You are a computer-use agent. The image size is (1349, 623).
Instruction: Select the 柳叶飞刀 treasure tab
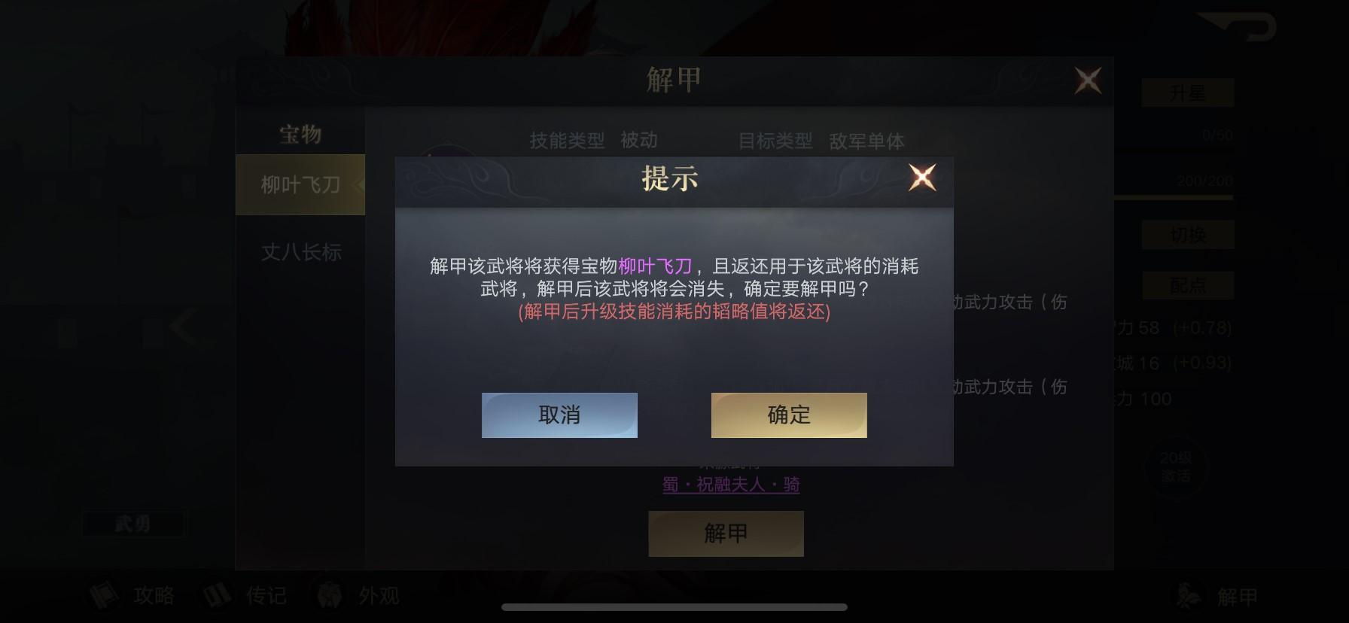point(300,185)
